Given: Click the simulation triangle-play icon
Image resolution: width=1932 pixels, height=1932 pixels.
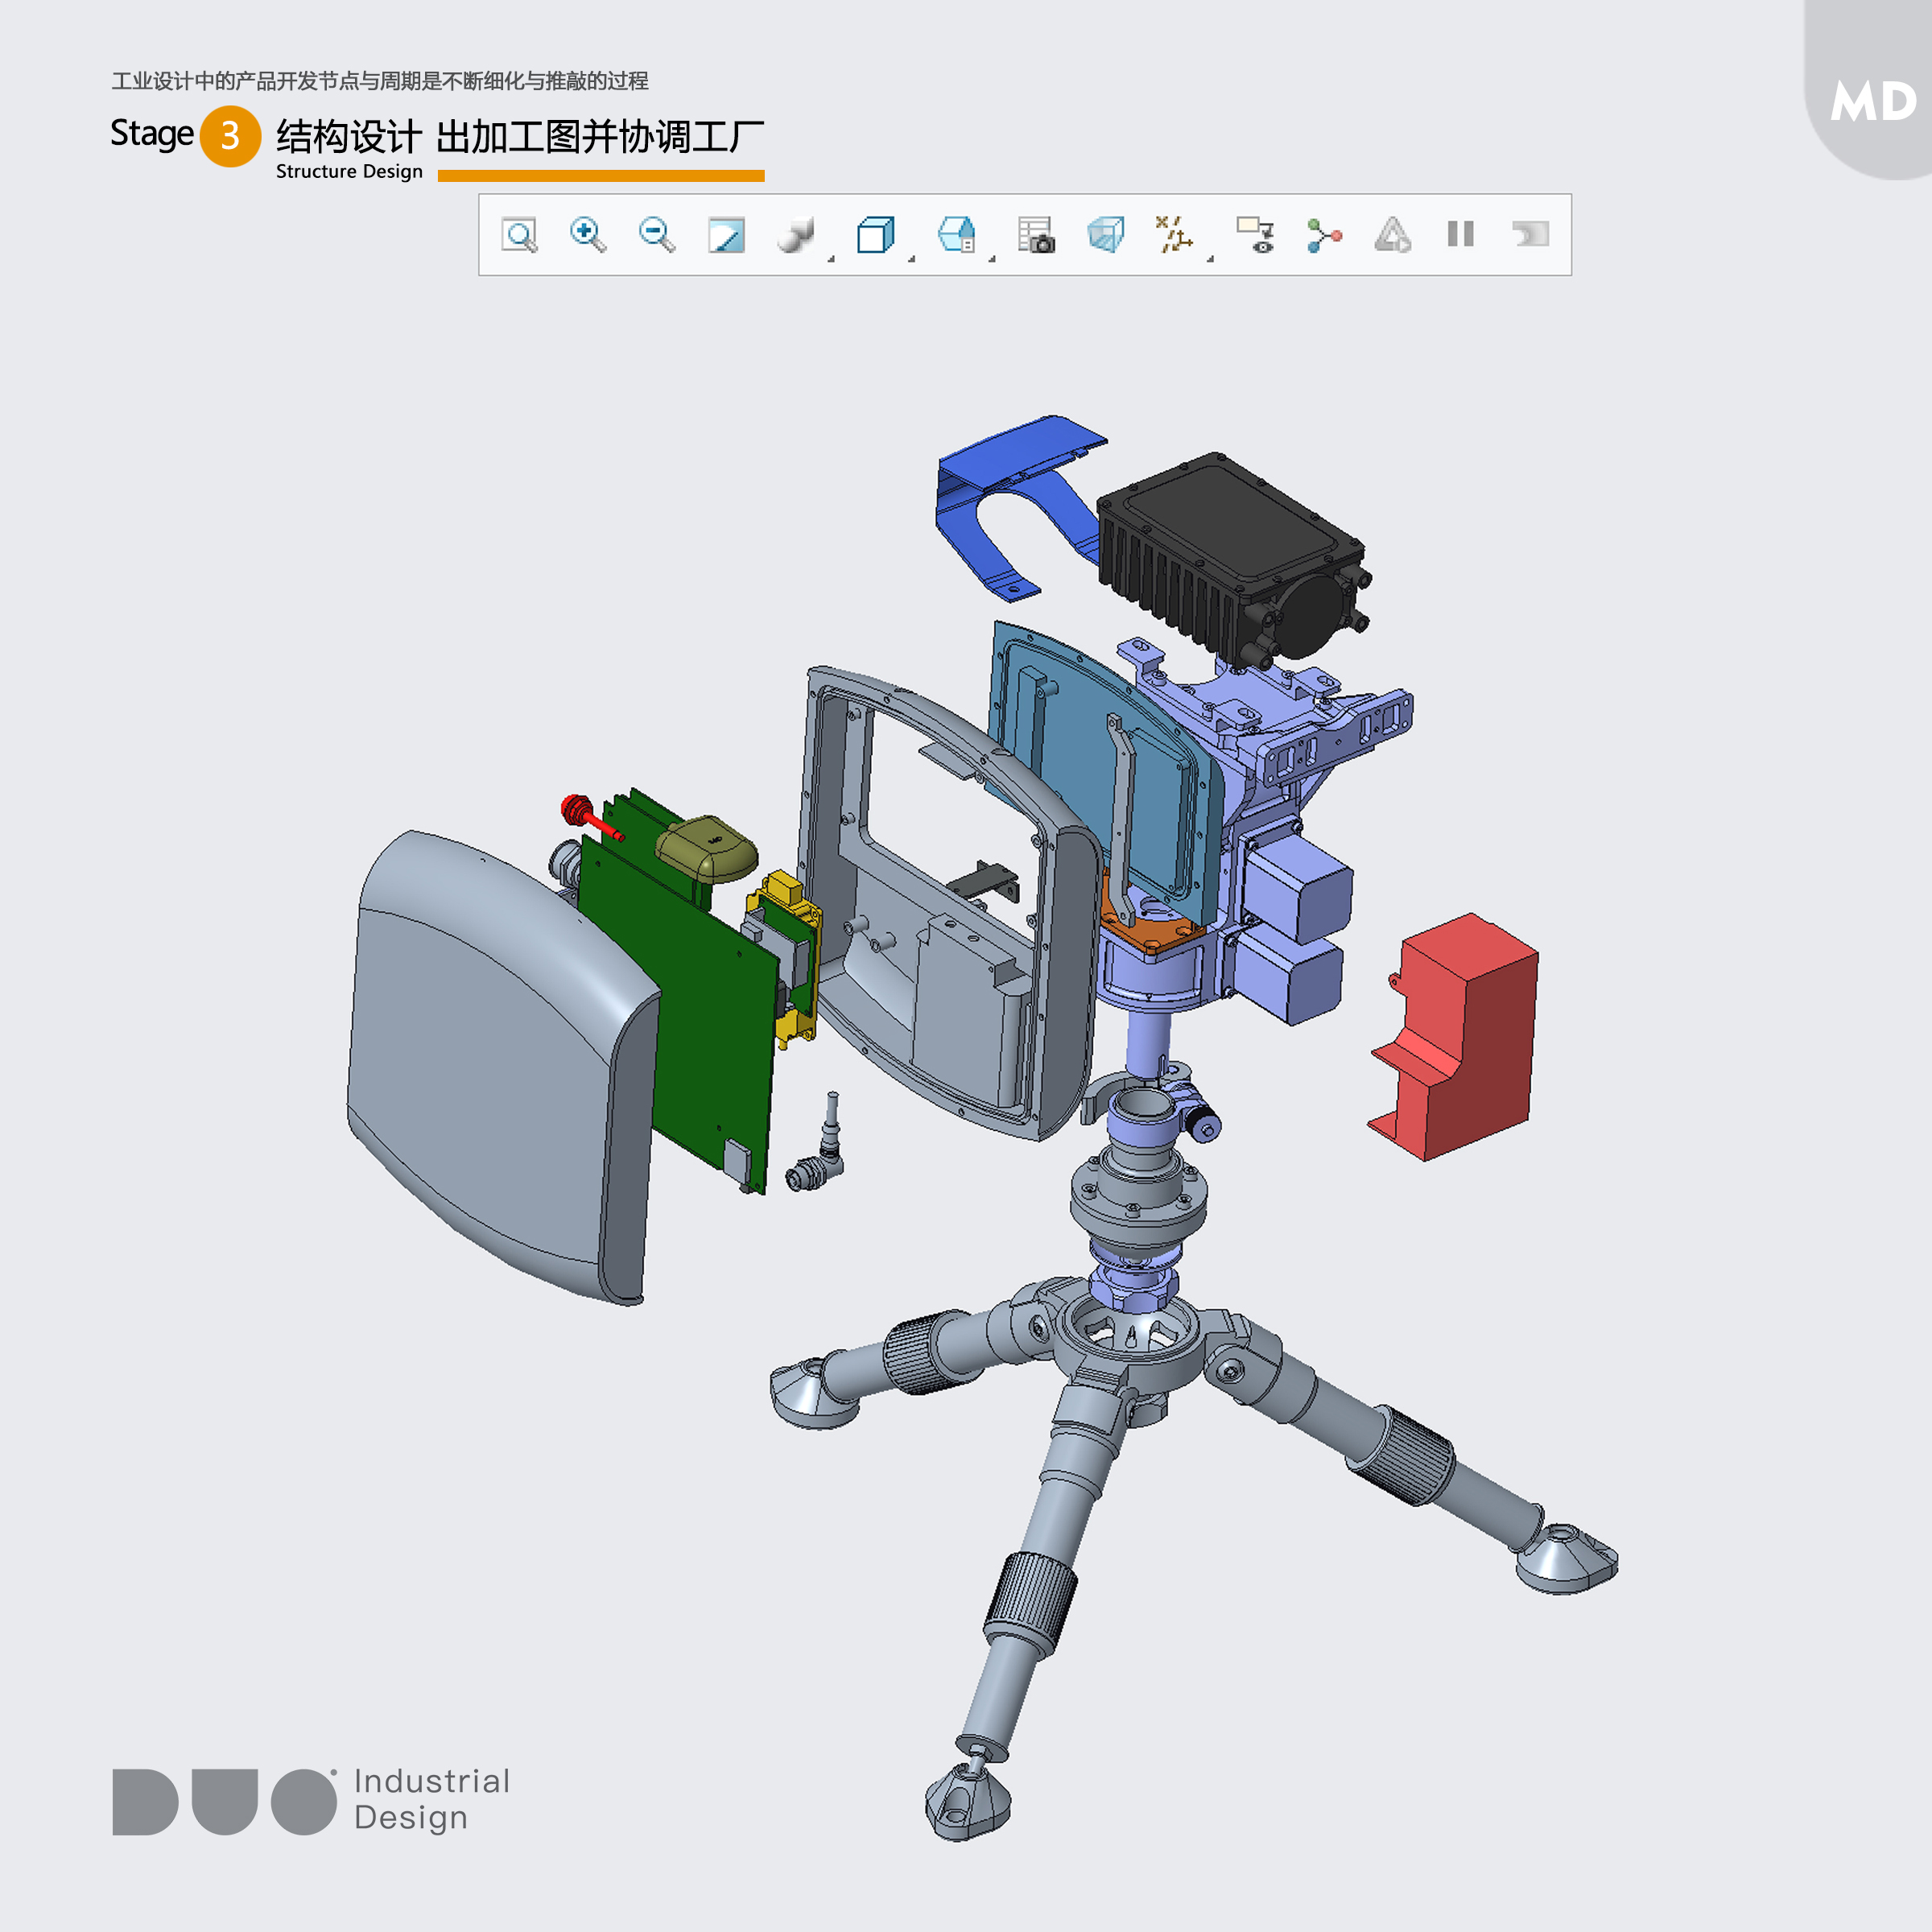Looking at the screenshot, I should coord(1392,236).
